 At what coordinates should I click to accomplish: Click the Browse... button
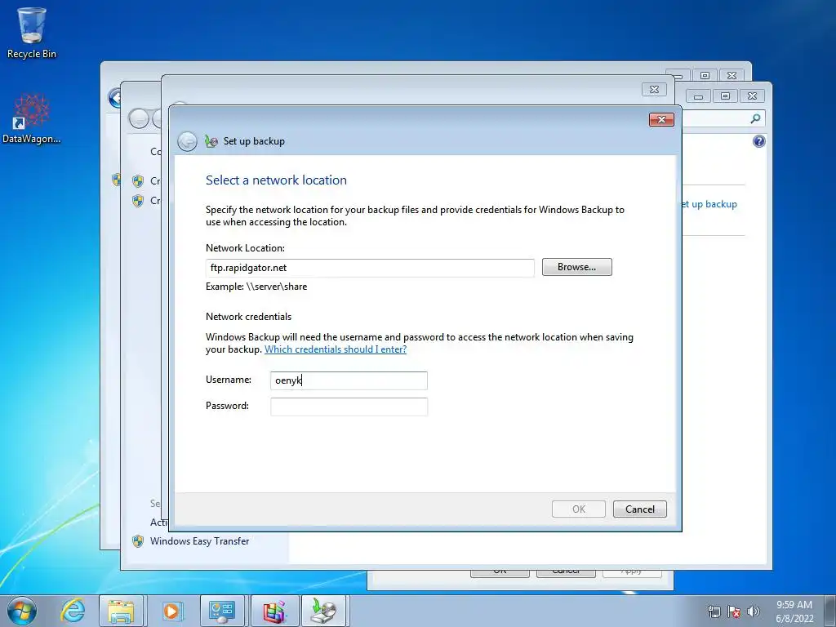577,267
